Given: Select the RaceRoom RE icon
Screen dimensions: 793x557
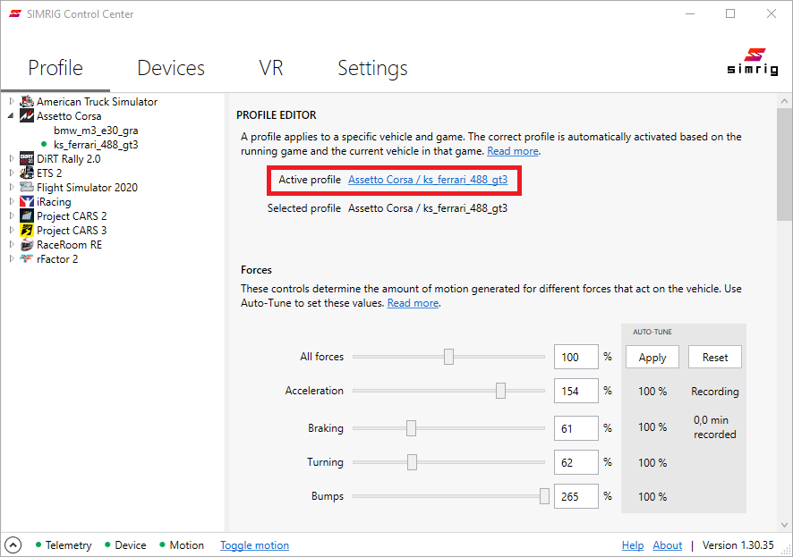Looking at the screenshot, I should 27,245.
